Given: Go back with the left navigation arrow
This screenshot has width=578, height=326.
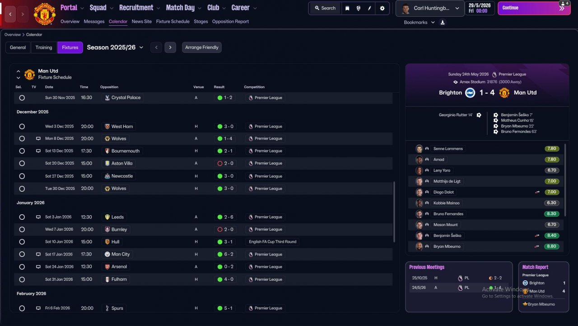Looking at the screenshot, I should [x=10, y=14].
